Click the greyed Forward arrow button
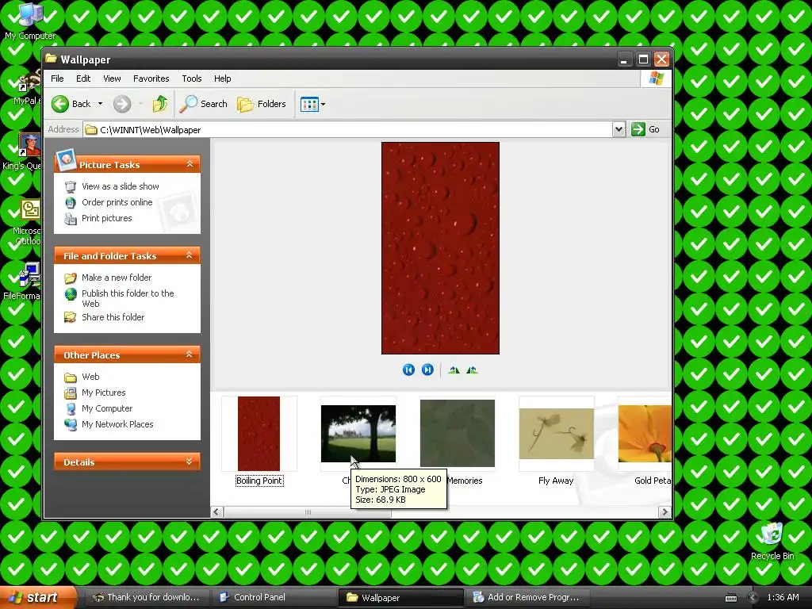This screenshot has height=609, width=812. [x=122, y=104]
